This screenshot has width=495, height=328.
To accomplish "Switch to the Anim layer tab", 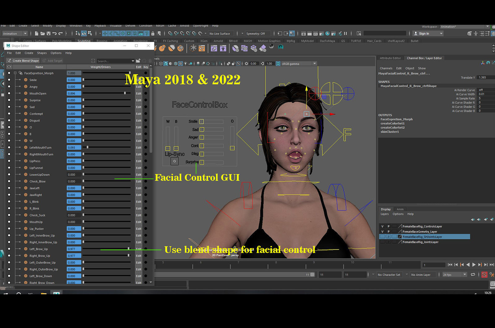I will pyautogui.click(x=400, y=209).
